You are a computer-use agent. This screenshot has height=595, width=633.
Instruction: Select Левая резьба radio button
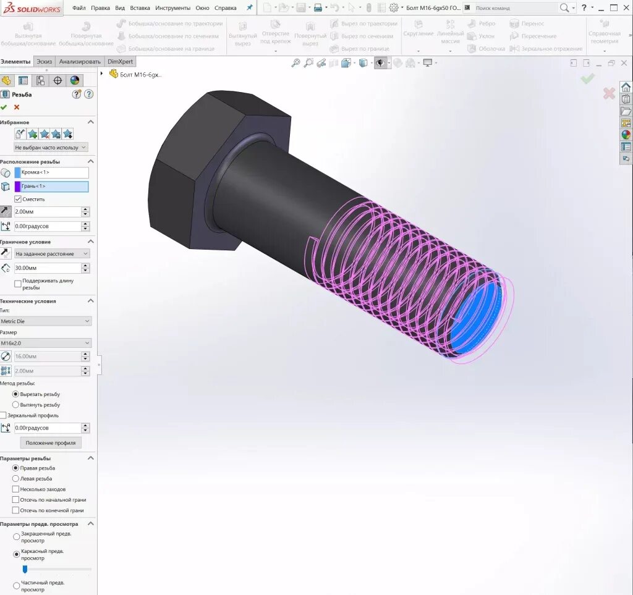pos(15,478)
